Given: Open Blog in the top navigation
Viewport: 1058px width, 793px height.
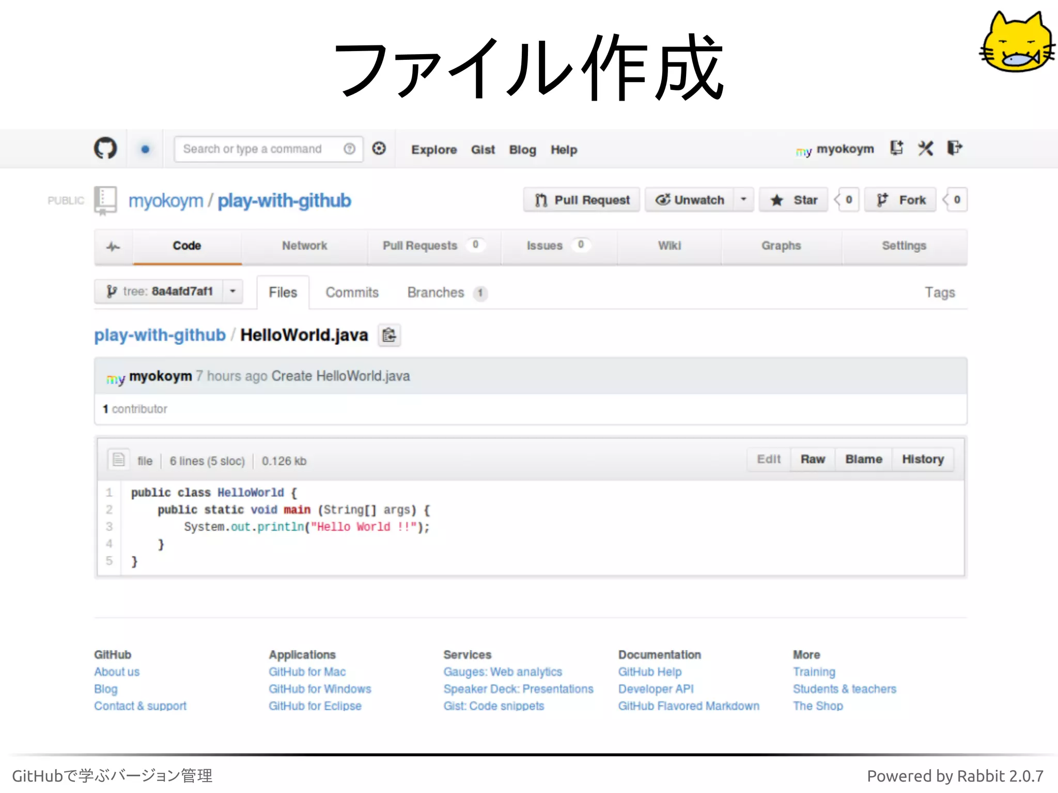Looking at the screenshot, I should pos(523,150).
